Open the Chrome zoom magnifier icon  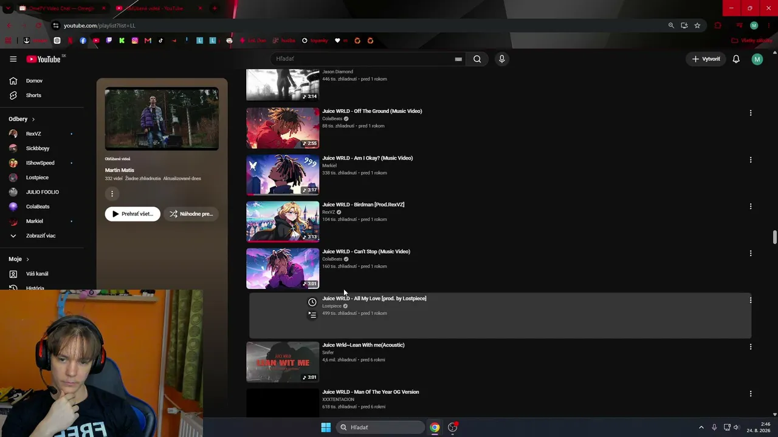point(671,25)
